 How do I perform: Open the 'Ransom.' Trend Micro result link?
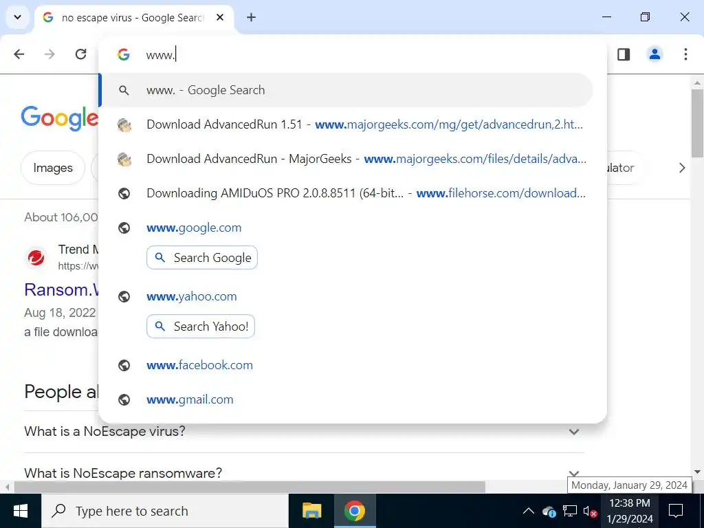pyautogui.click(x=61, y=290)
